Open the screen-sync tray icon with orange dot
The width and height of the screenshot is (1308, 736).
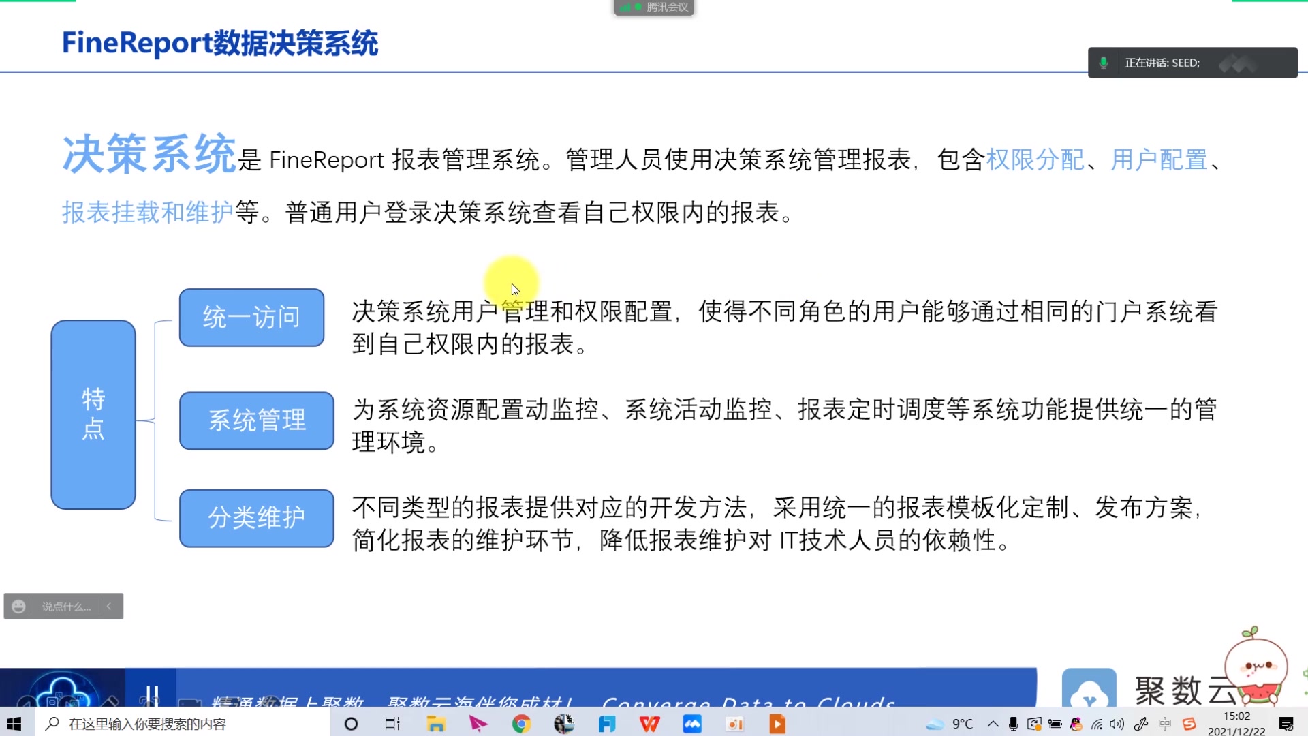(1034, 724)
